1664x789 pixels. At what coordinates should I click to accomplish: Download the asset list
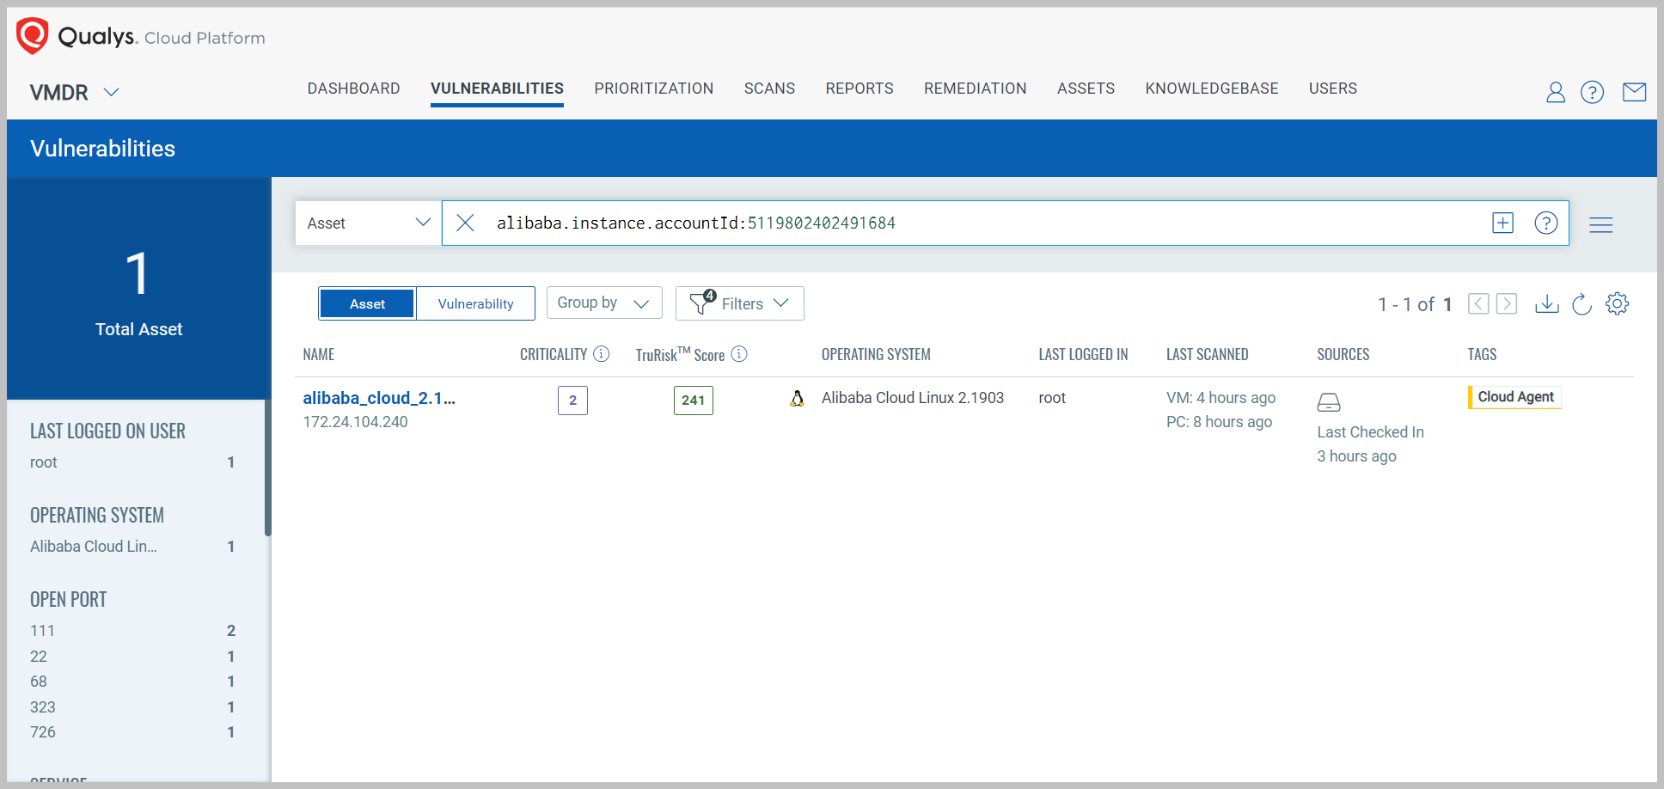pos(1546,303)
